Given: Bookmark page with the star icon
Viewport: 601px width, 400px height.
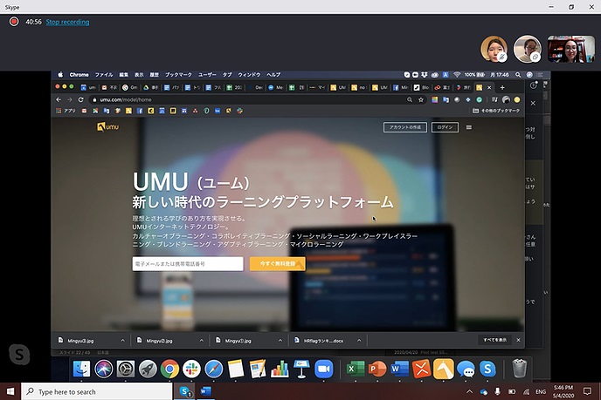Looking at the screenshot, I should click(421, 100).
